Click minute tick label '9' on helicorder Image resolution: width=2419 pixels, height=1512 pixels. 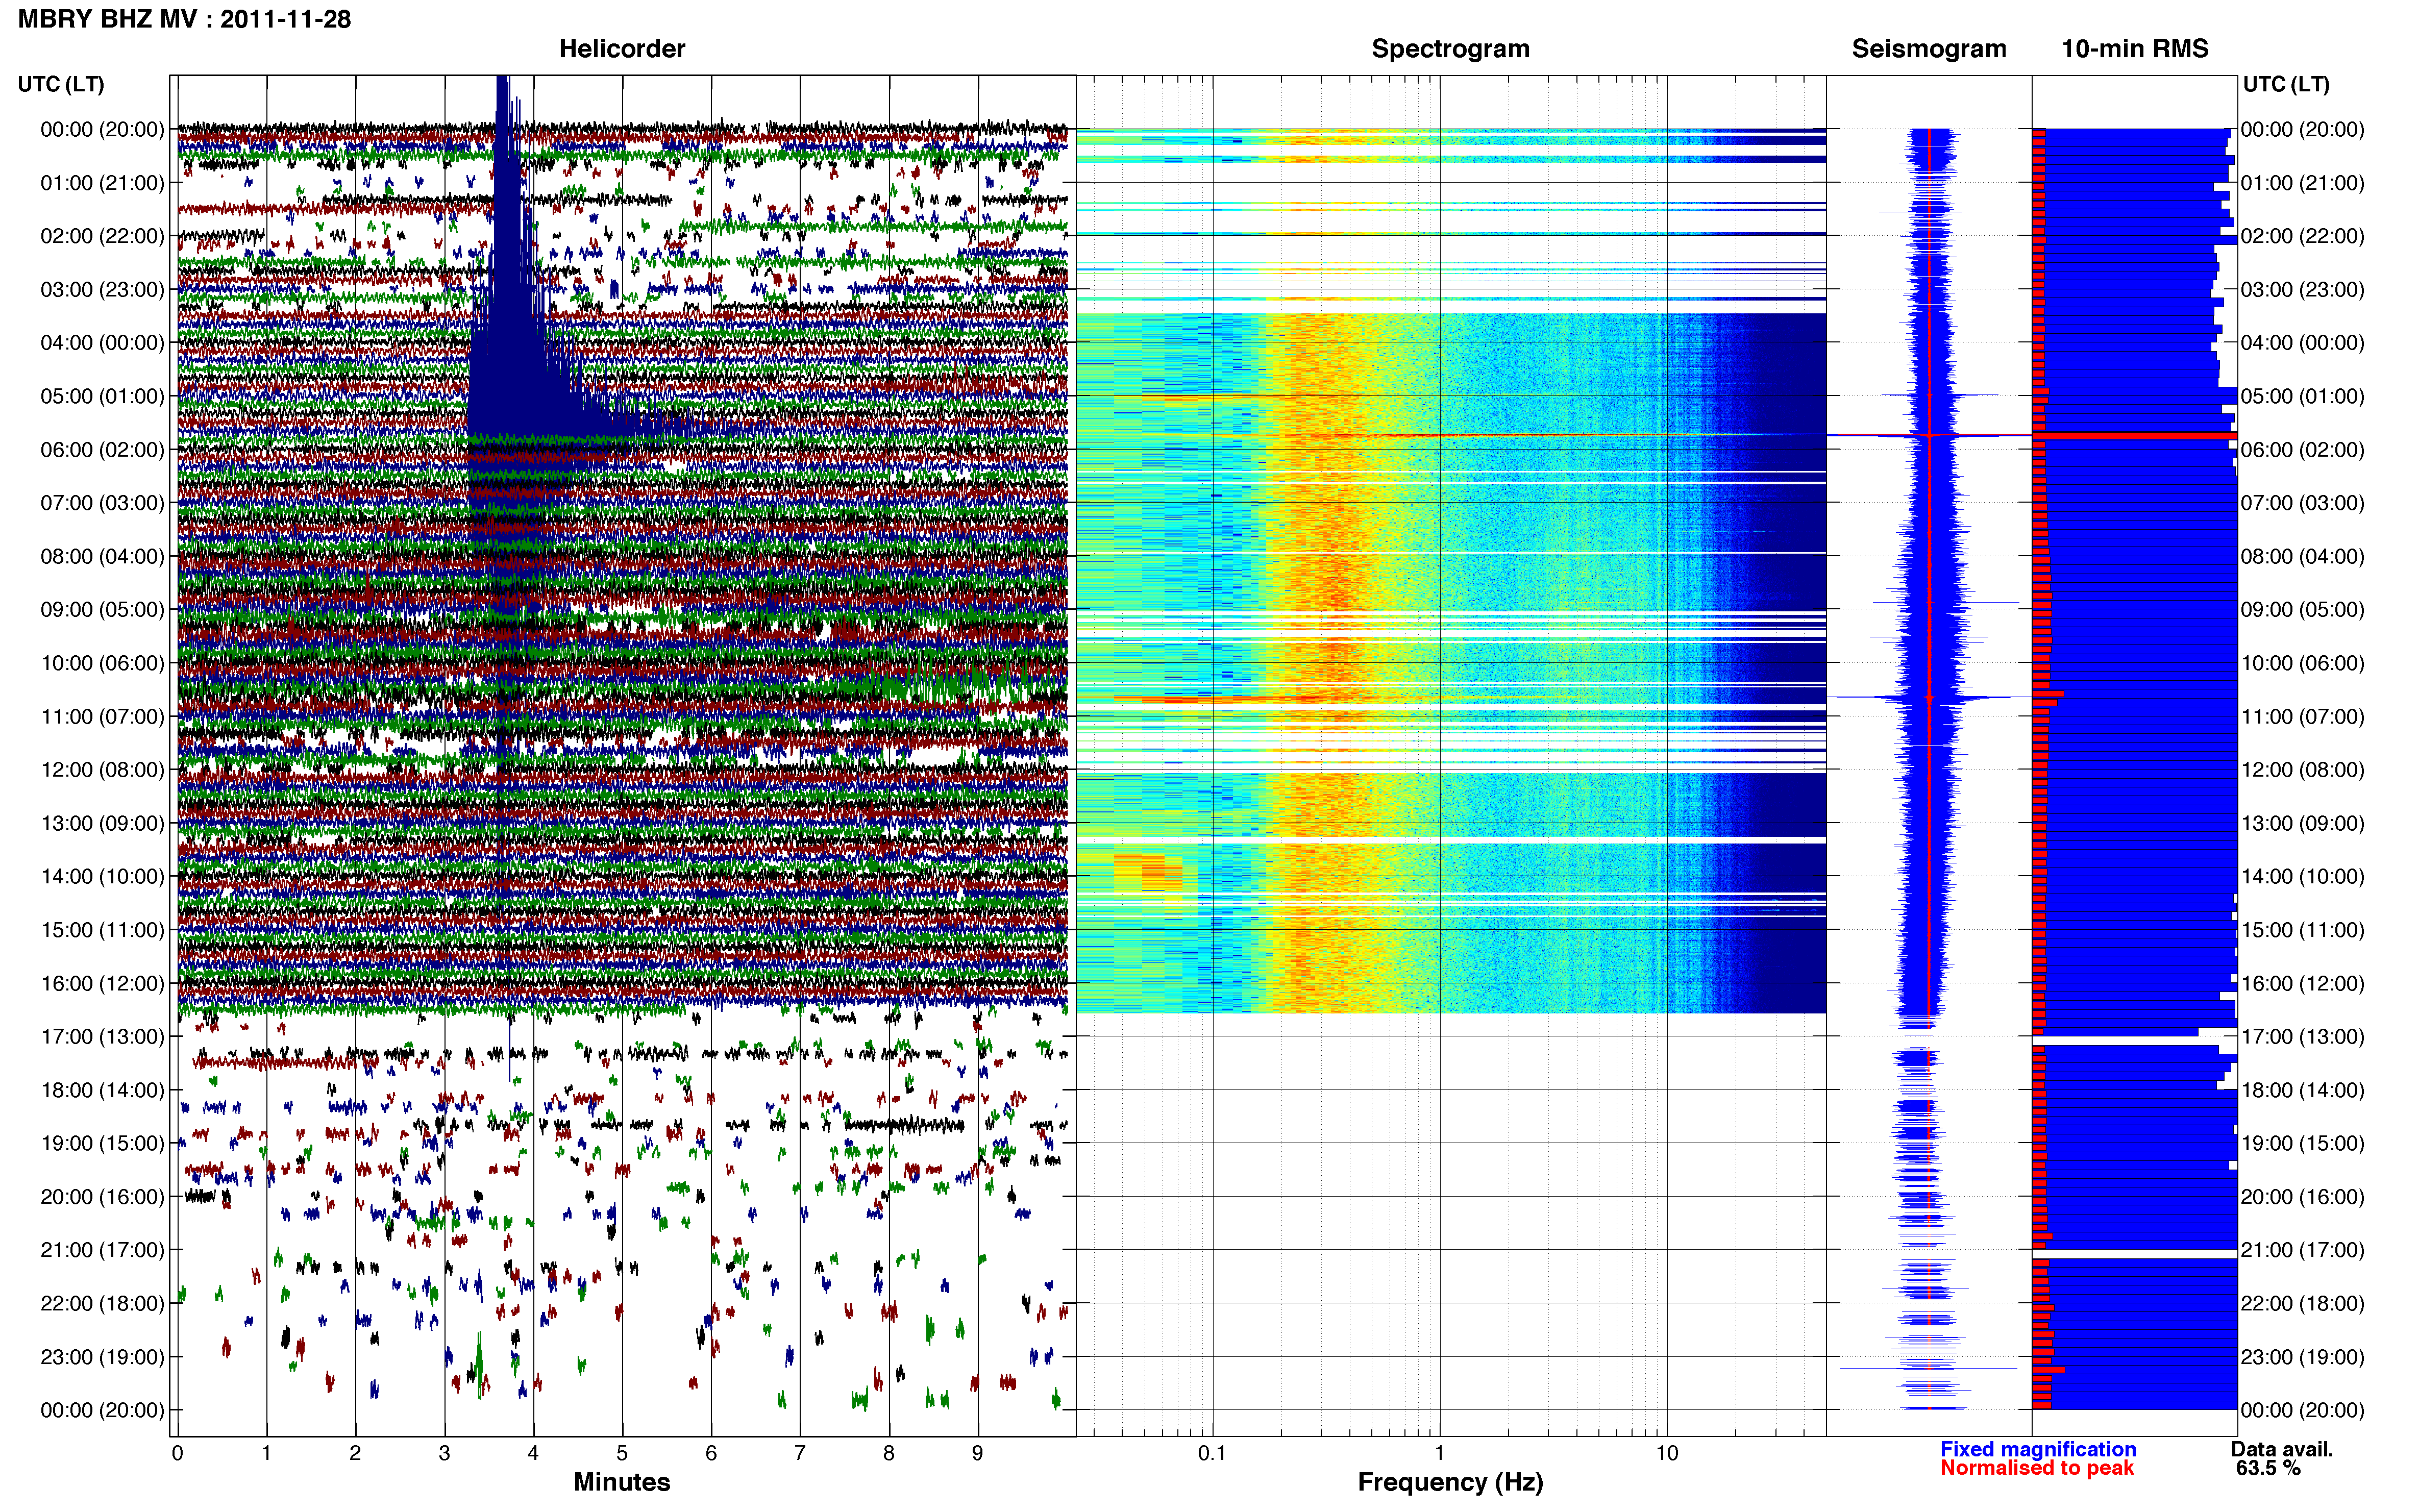tap(977, 1453)
